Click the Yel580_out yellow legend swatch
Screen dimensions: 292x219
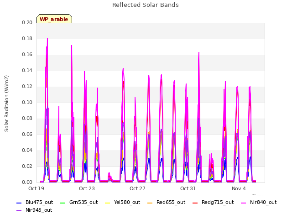[x=108, y=203]
